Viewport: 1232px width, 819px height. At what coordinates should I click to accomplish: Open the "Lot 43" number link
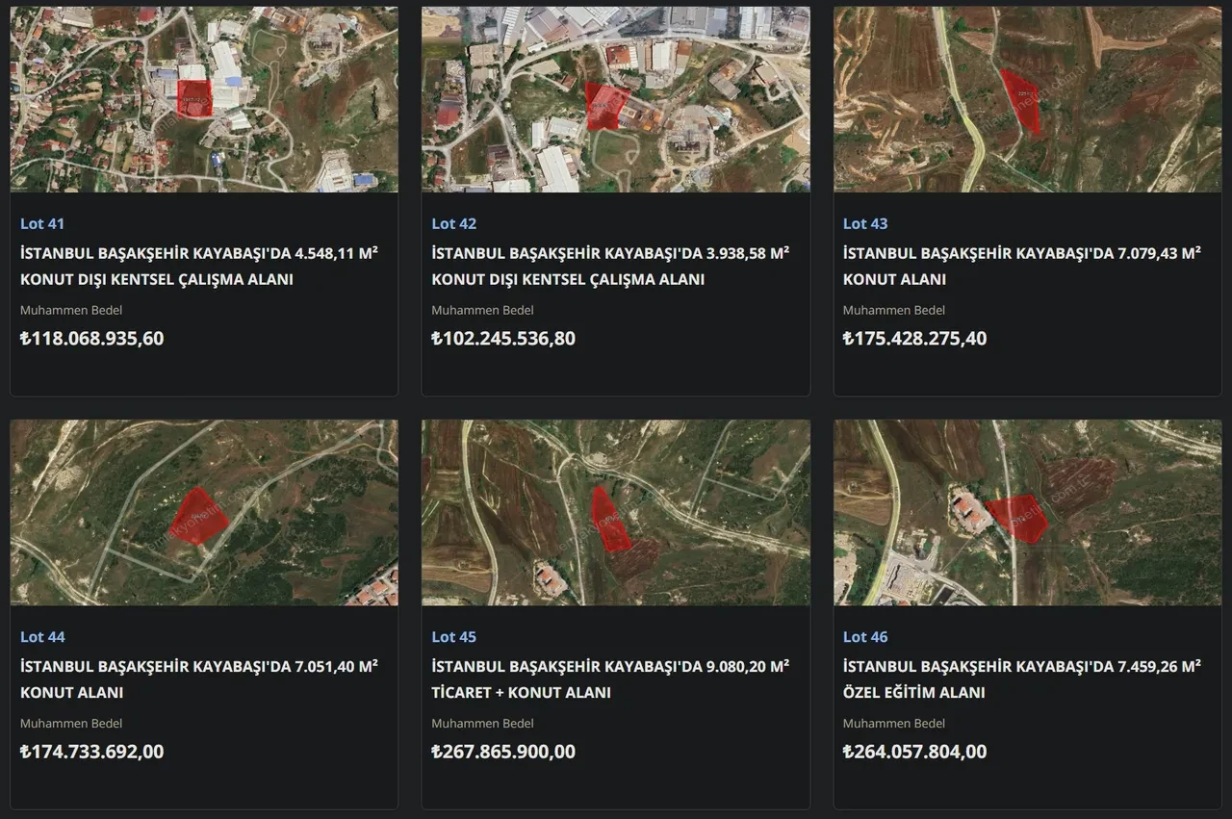[865, 223]
